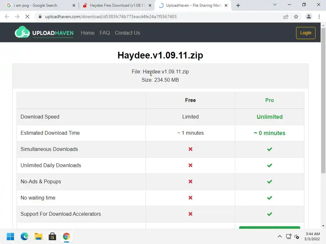Launch Microsoft Edge from taskbar

(x=24, y=236)
